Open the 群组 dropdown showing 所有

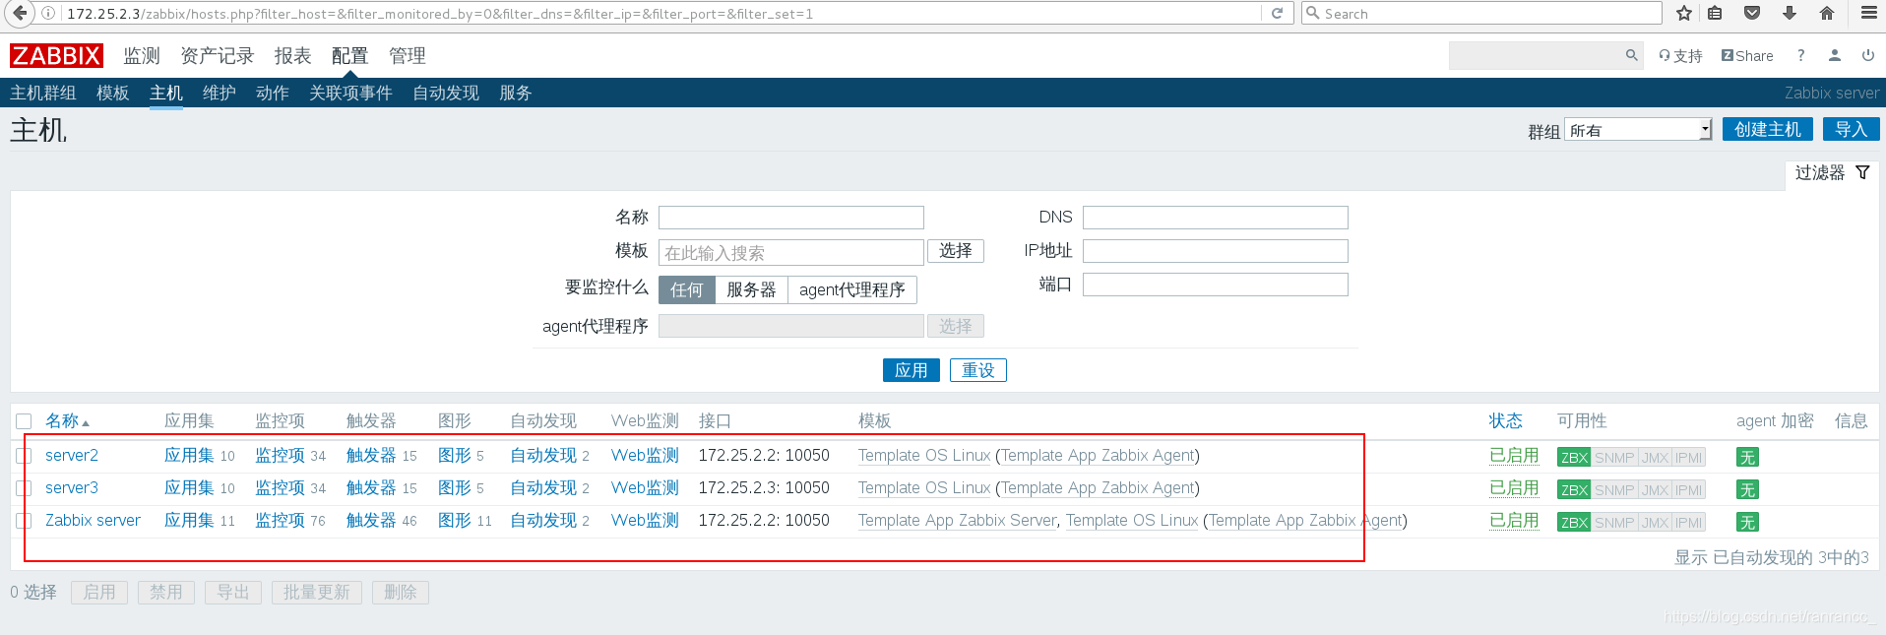click(1638, 130)
